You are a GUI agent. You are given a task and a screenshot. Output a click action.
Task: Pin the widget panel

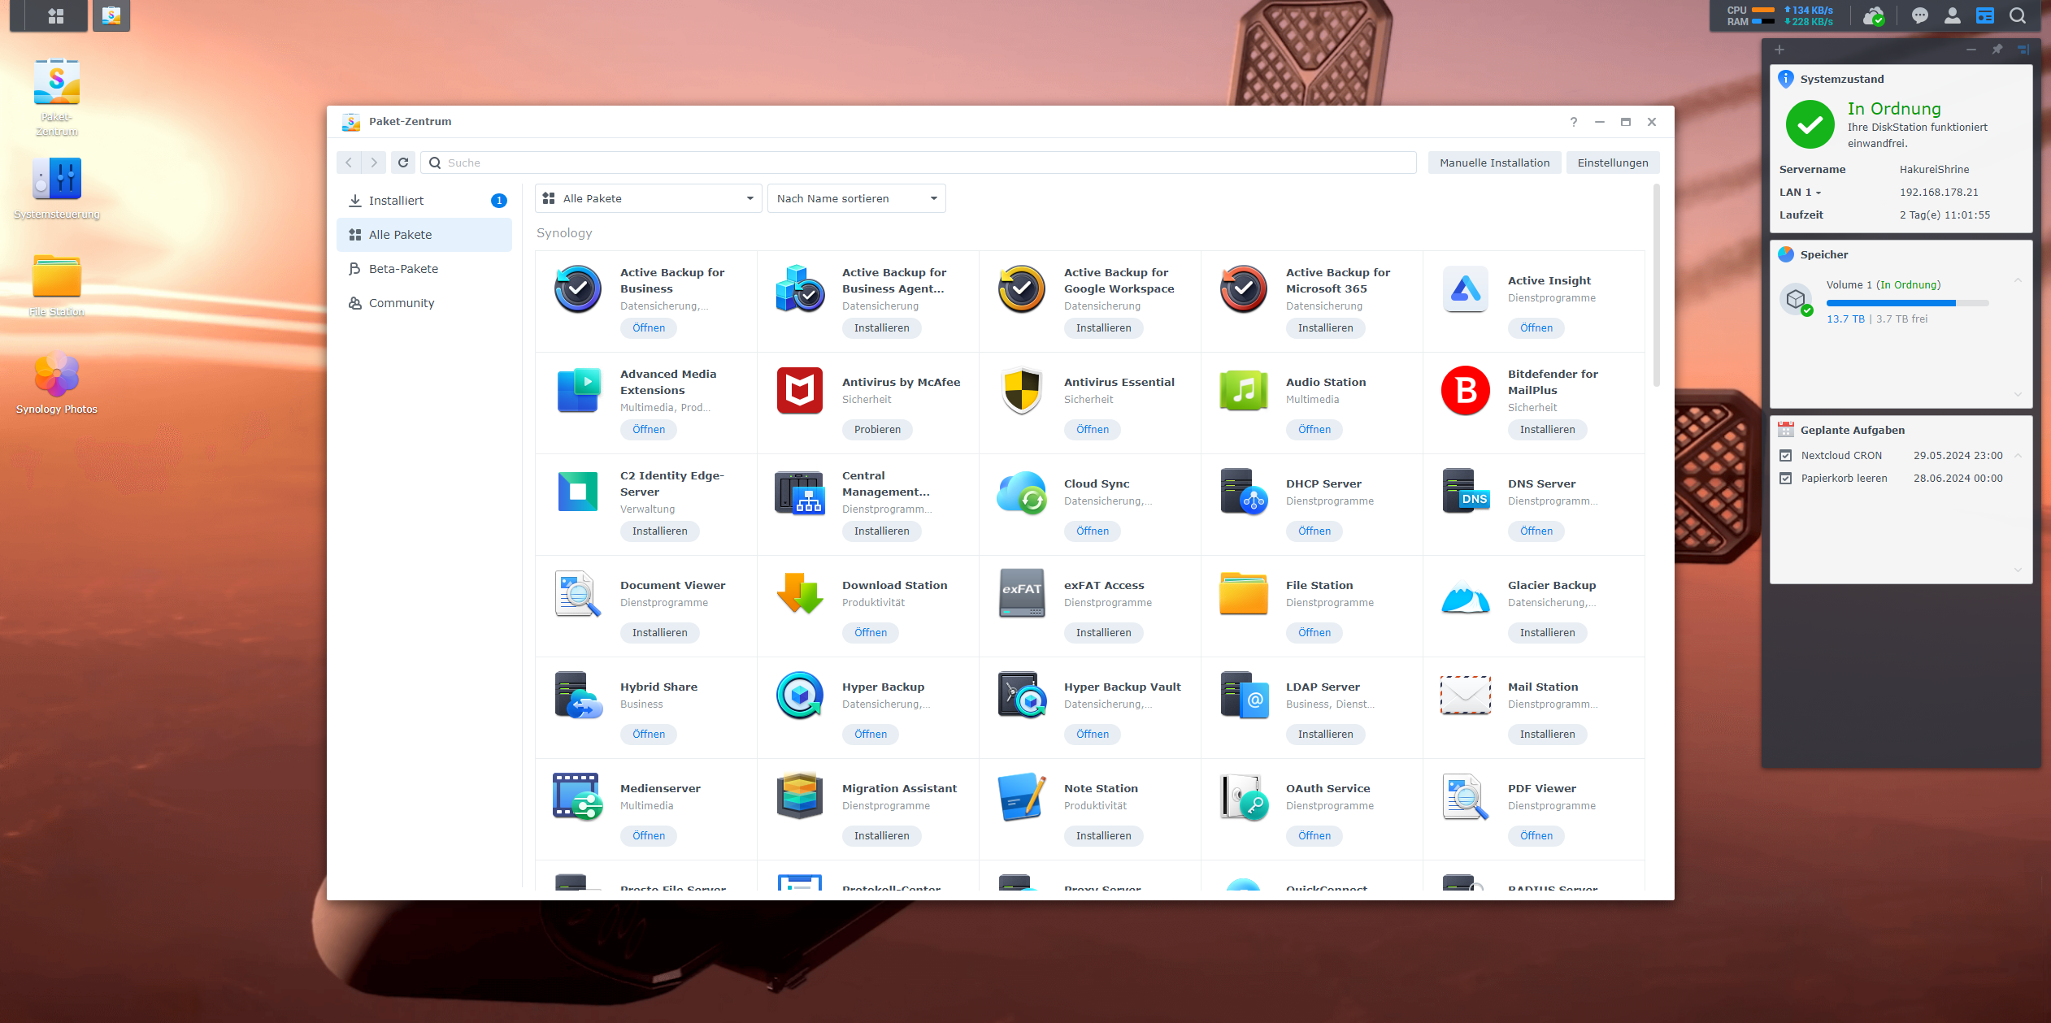point(1997,50)
